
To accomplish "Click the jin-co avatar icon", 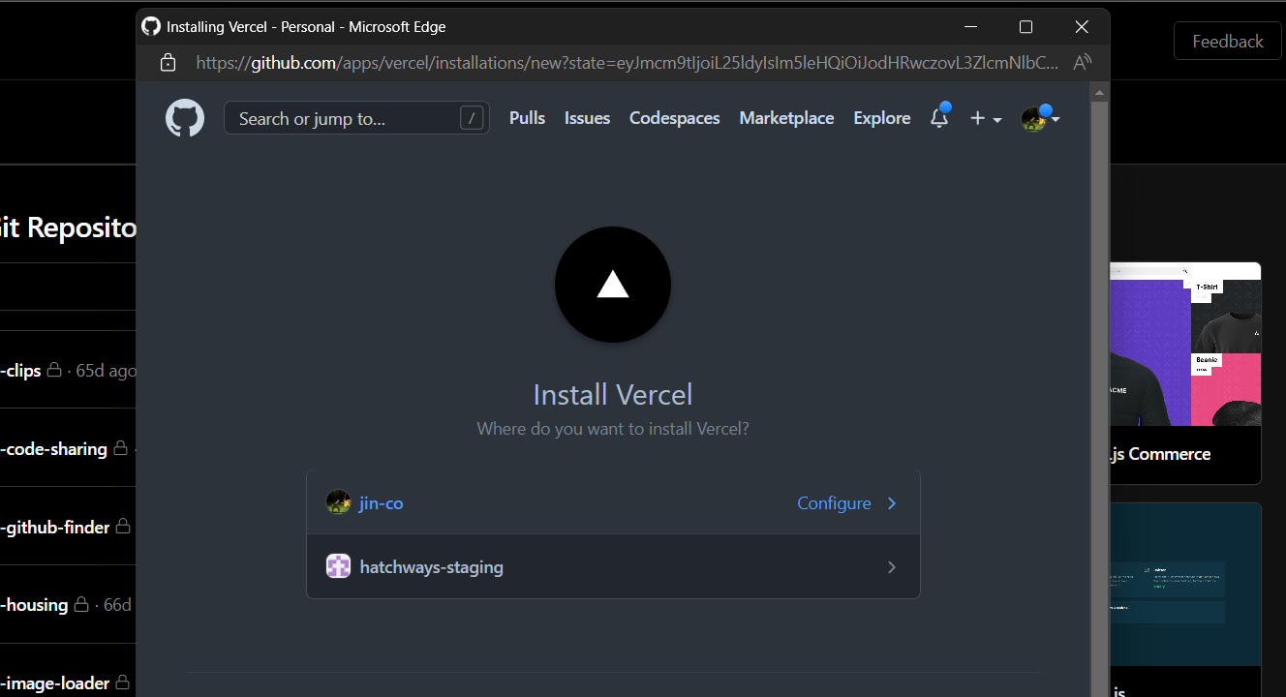I will tap(338, 502).
